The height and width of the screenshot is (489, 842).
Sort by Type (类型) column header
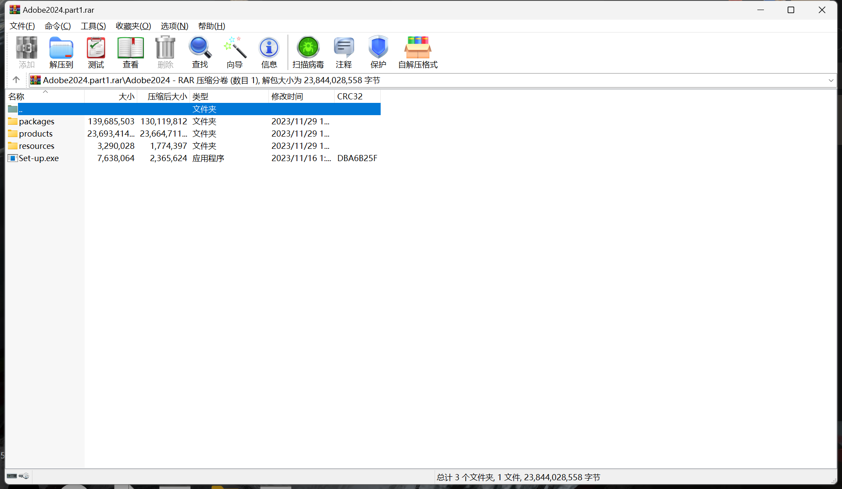(229, 96)
